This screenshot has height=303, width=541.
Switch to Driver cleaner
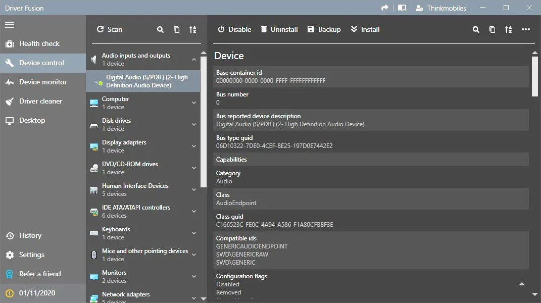(x=43, y=101)
